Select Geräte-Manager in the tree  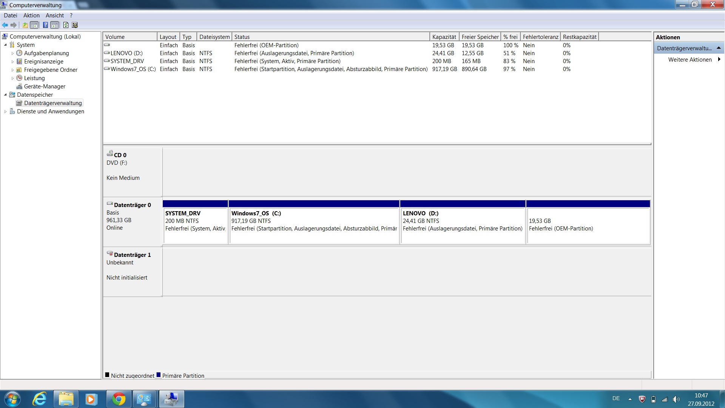[x=45, y=87]
